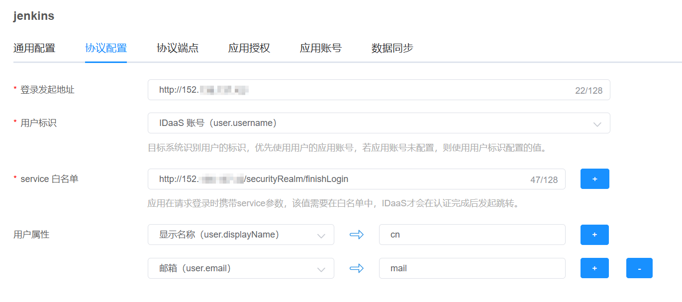Image resolution: width=682 pixels, height=302 pixels.
Task: Switch to the 协议端点 tab
Action: [x=177, y=48]
